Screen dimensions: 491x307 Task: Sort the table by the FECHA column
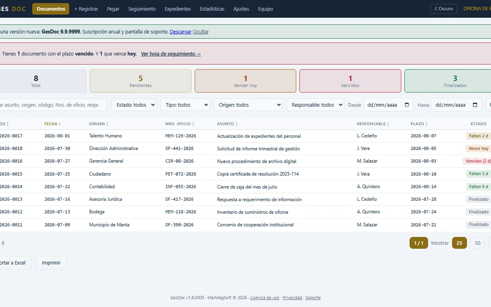[53, 124]
